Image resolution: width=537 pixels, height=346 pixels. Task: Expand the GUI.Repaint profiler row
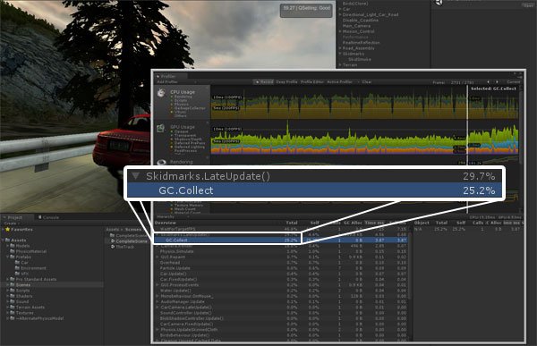(158, 257)
